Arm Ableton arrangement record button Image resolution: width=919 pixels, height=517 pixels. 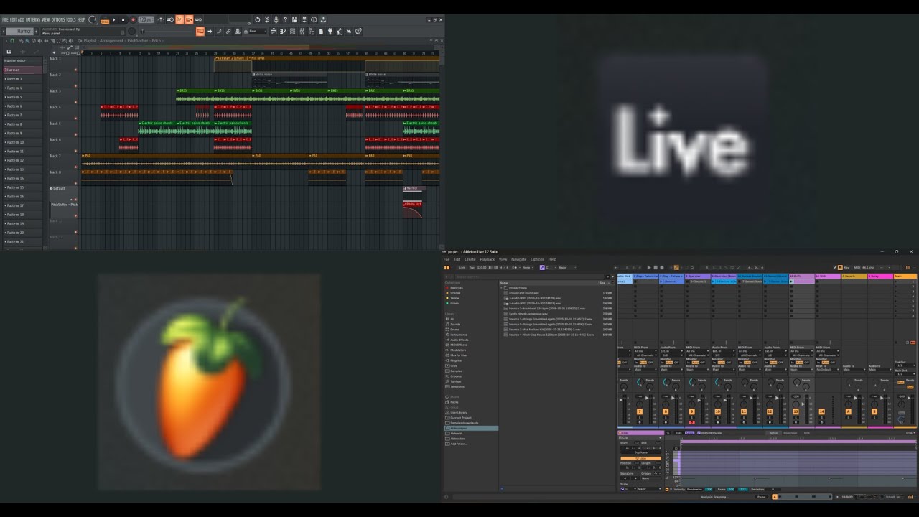tap(662, 267)
